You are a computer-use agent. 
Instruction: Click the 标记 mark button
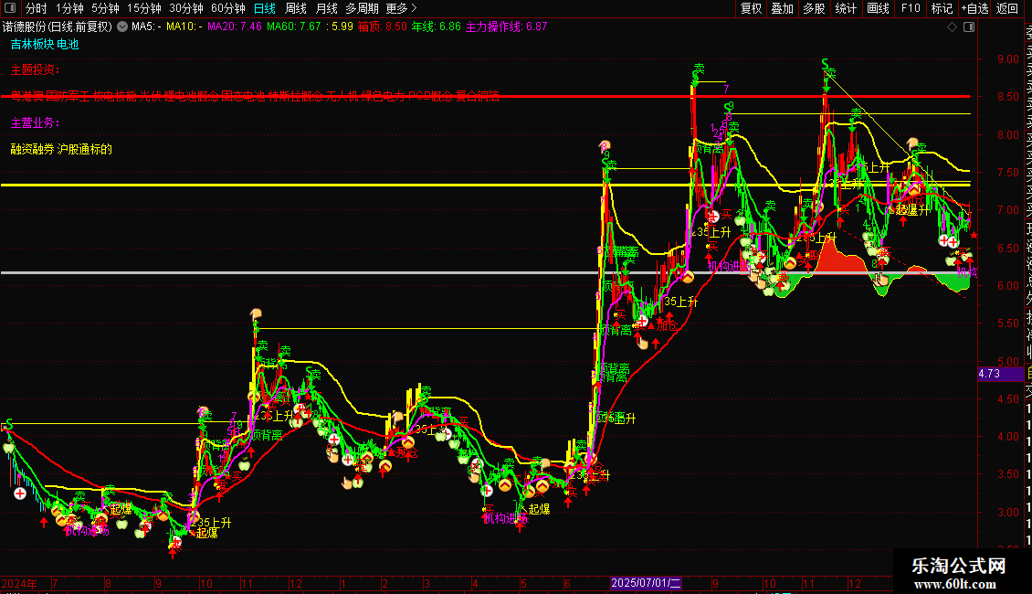point(942,8)
